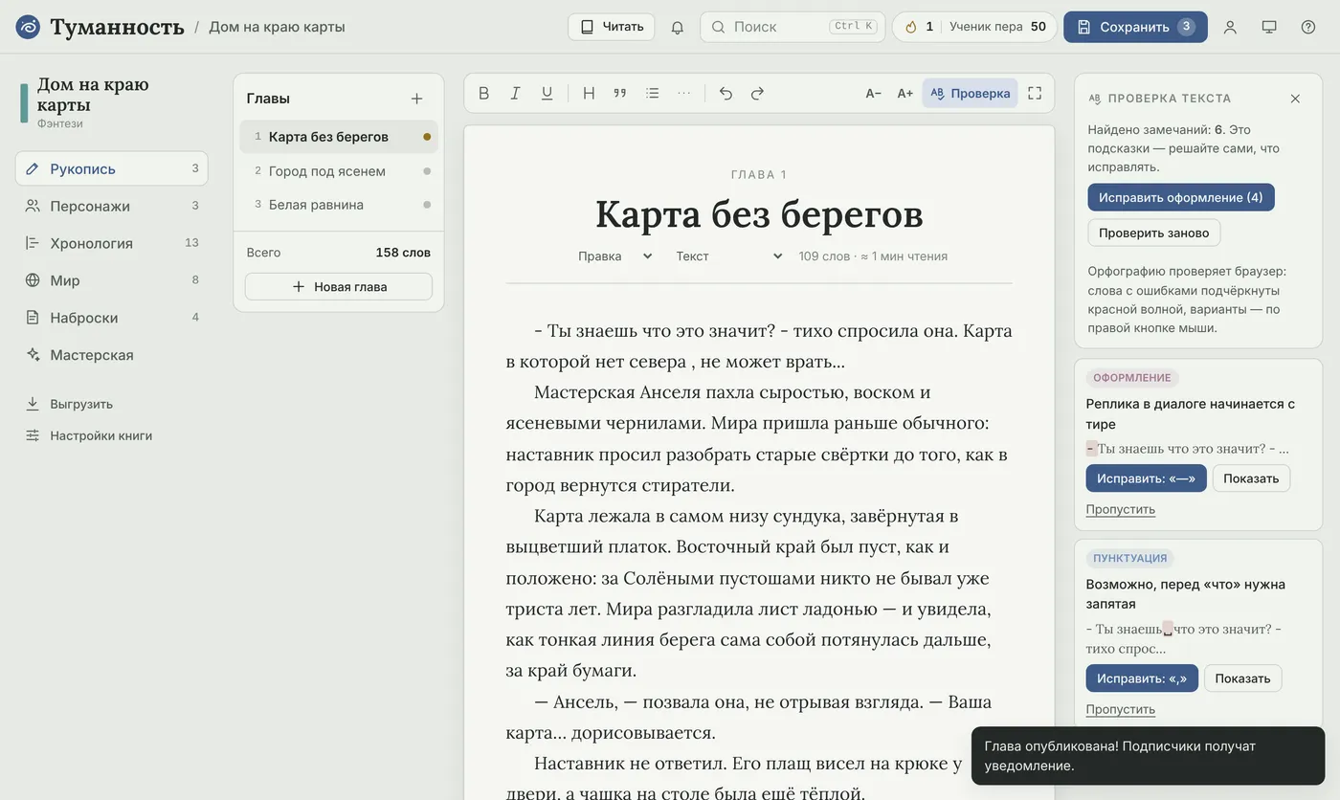
Task: Undo the last edit
Action: click(x=726, y=93)
